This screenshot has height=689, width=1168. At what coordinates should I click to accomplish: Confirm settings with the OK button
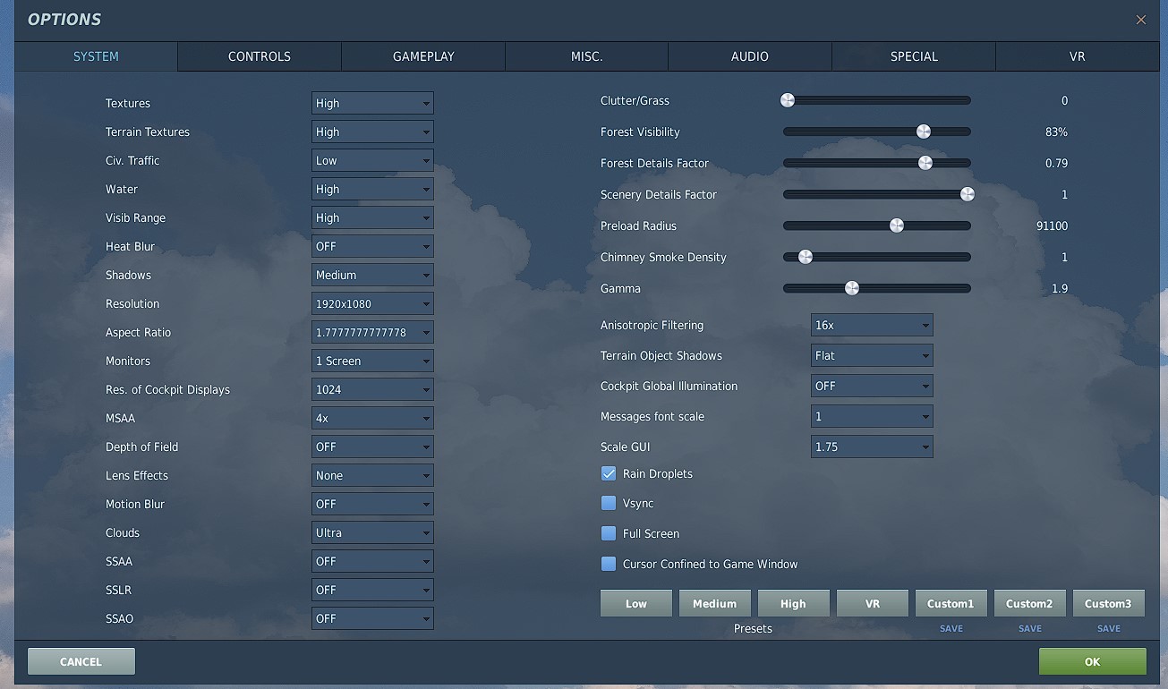tap(1092, 661)
